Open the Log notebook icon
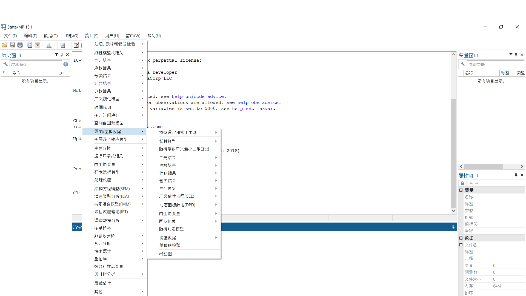 click(30, 45)
